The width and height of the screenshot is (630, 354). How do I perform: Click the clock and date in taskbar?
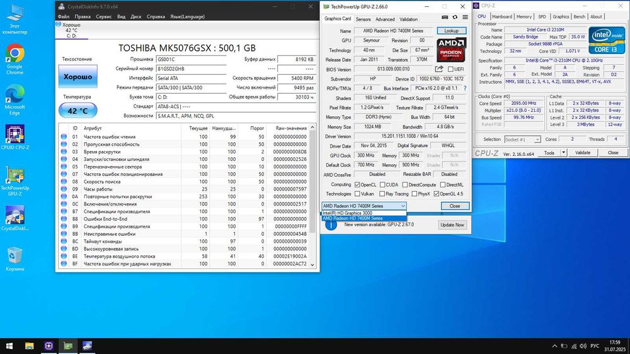click(x=615, y=346)
